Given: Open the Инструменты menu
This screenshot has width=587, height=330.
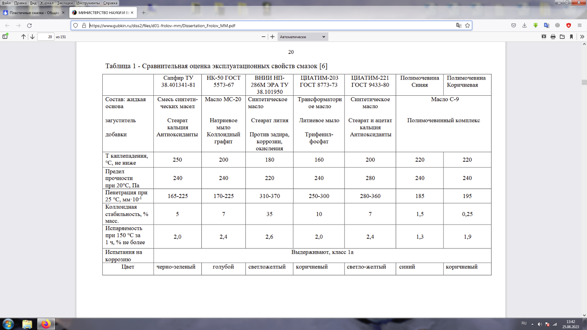Looking at the screenshot, I should point(88,3).
